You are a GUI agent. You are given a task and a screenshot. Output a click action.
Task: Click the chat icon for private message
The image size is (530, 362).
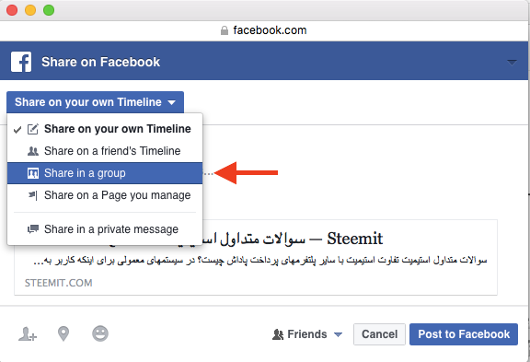33,229
